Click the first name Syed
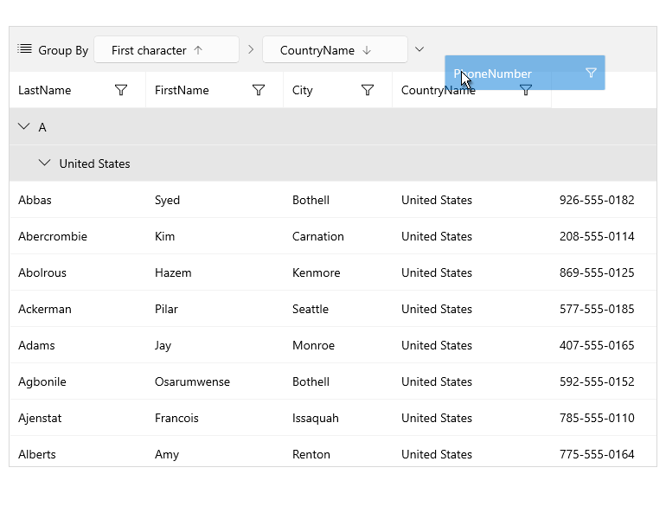Screen dimensions: 666x519 (x=167, y=201)
